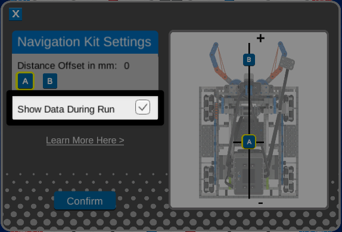Click the Distance Offset value 0
This screenshot has width=342, height=232.
(x=127, y=66)
